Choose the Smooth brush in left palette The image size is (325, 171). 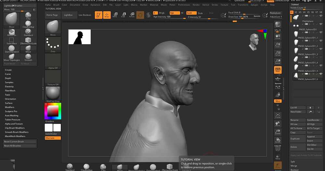pyautogui.click(x=28, y=57)
